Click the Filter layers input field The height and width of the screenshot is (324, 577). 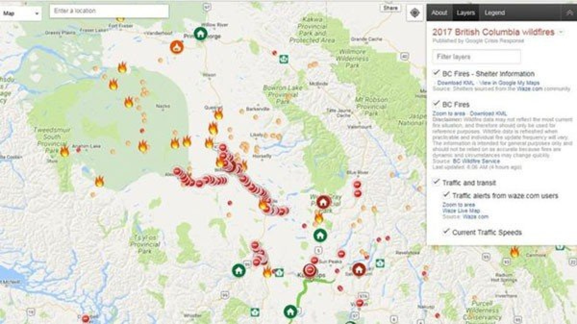(x=476, y=57)
